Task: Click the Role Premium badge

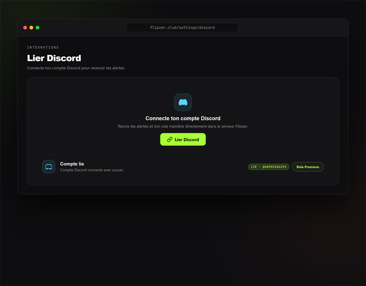Action: tap(308, 166)
